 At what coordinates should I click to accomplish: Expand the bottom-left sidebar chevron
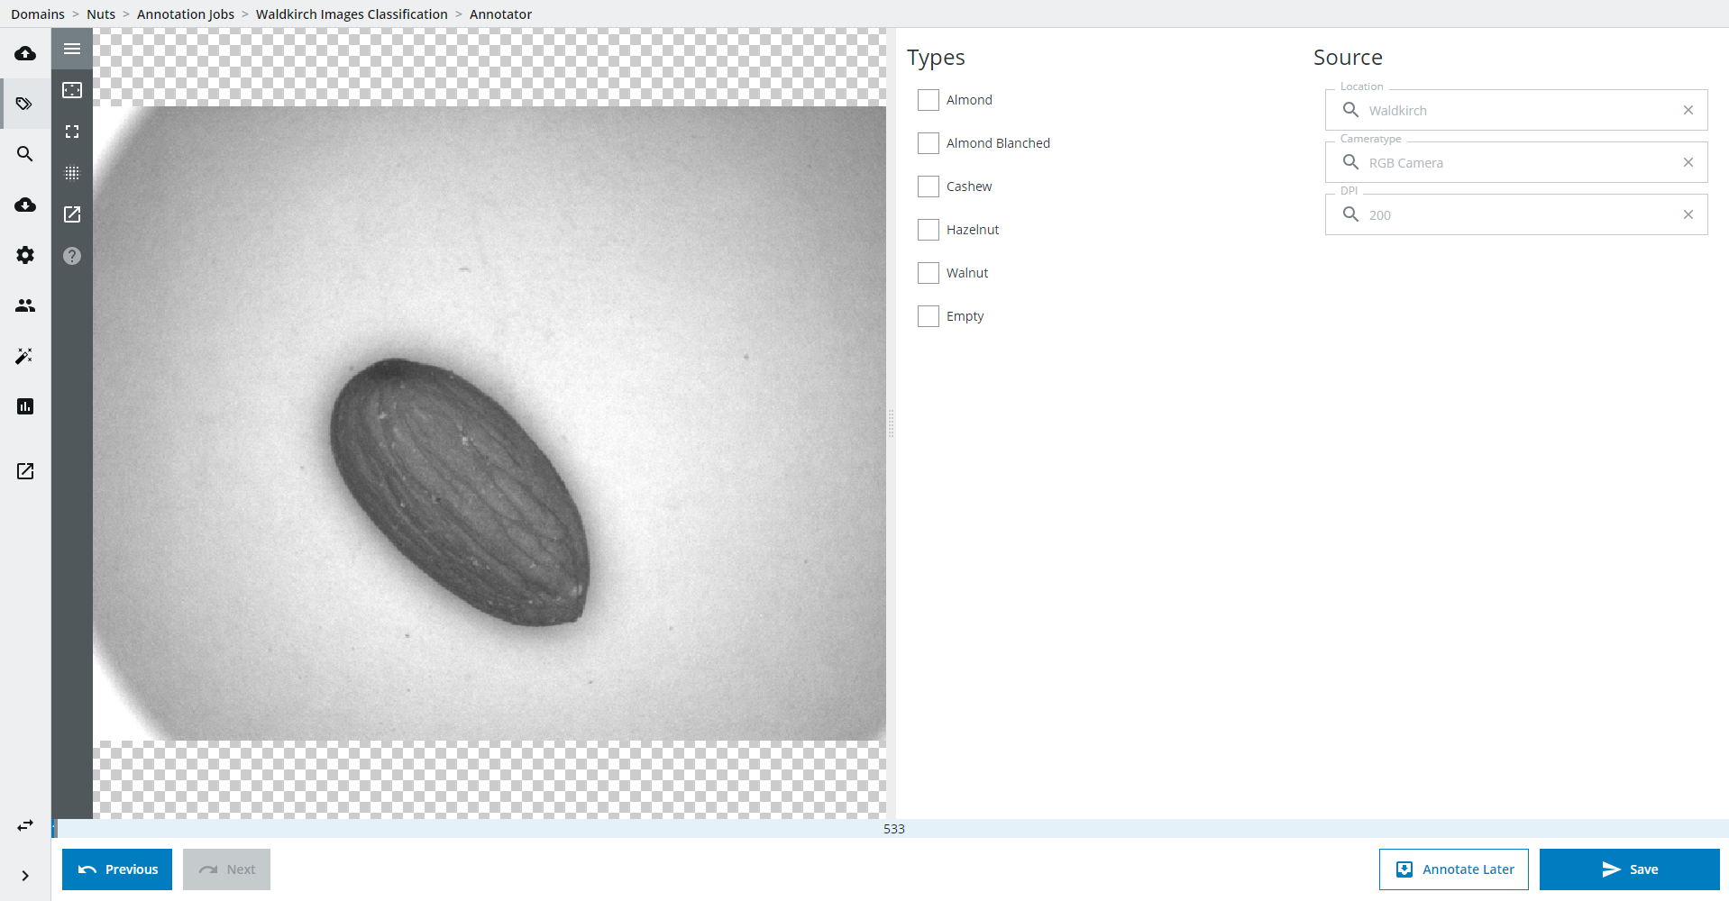[24, 875]
